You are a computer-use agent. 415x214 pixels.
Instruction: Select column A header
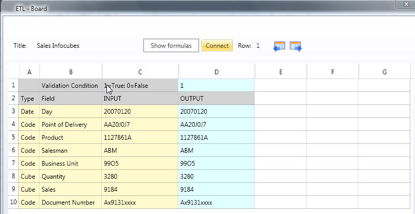[29, 72]
